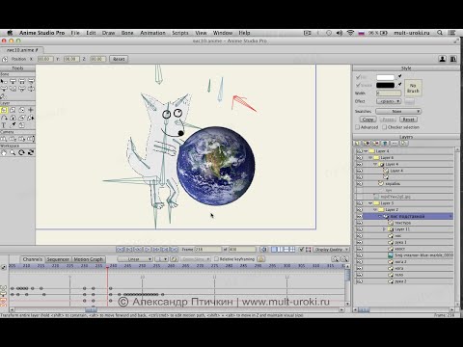Collapse the Layer 5 group
The image size is (463, 347).
coord(370,203)
